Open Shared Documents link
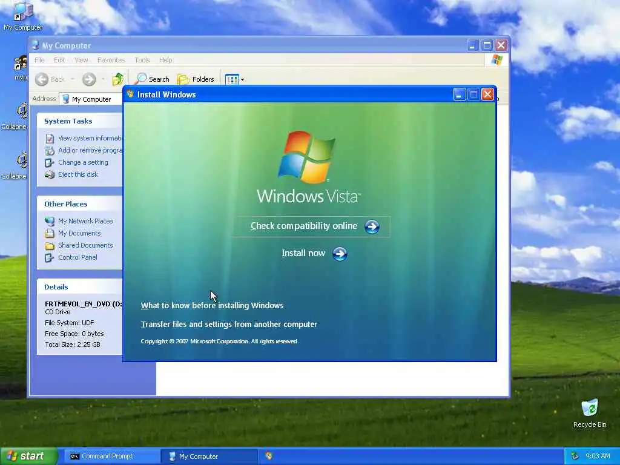 pos(85,245)
